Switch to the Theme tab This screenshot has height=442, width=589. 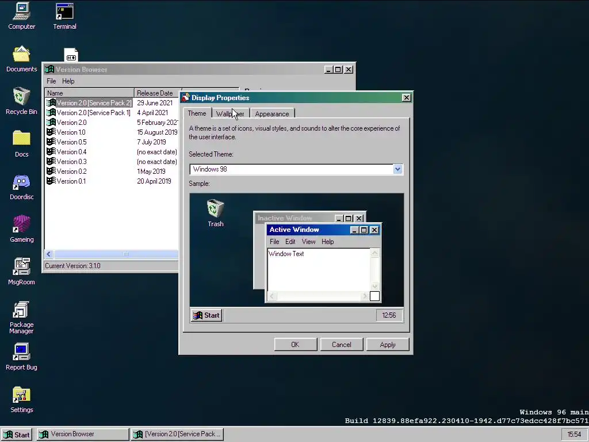197,113
